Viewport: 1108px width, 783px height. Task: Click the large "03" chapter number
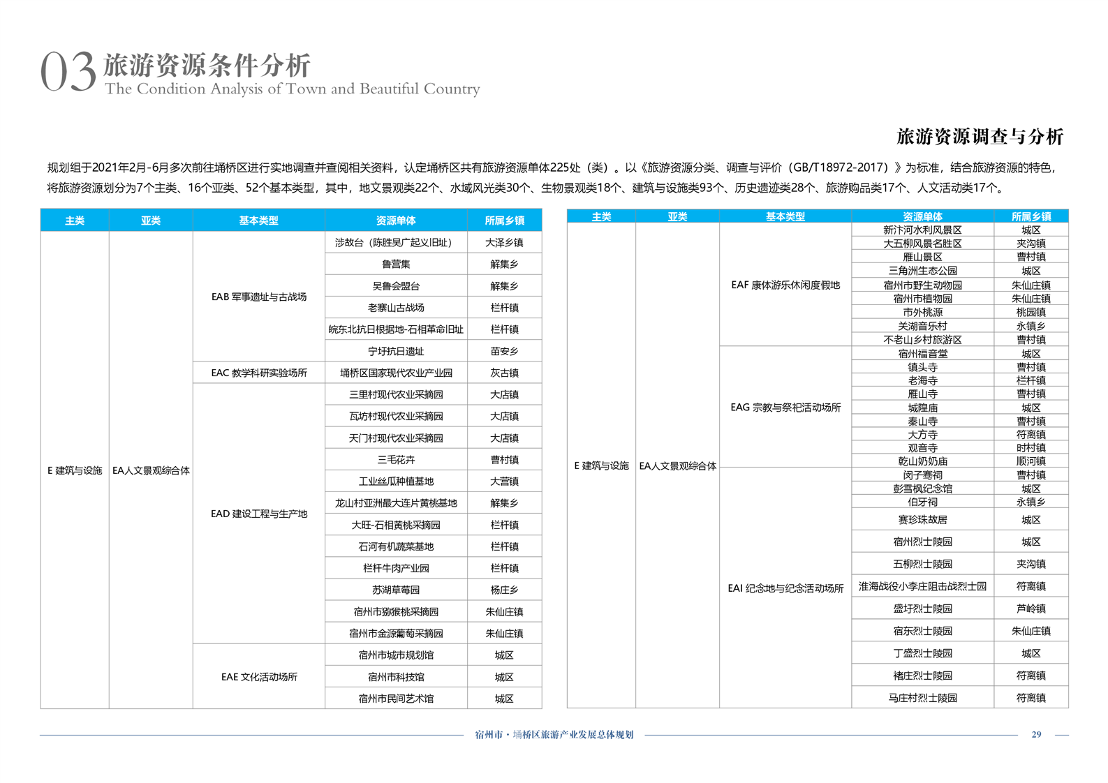pos(68,72)
